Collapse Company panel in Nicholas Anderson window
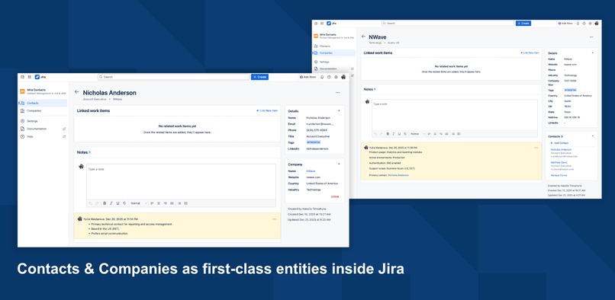615x300 pixels. [x=339, y=164]
